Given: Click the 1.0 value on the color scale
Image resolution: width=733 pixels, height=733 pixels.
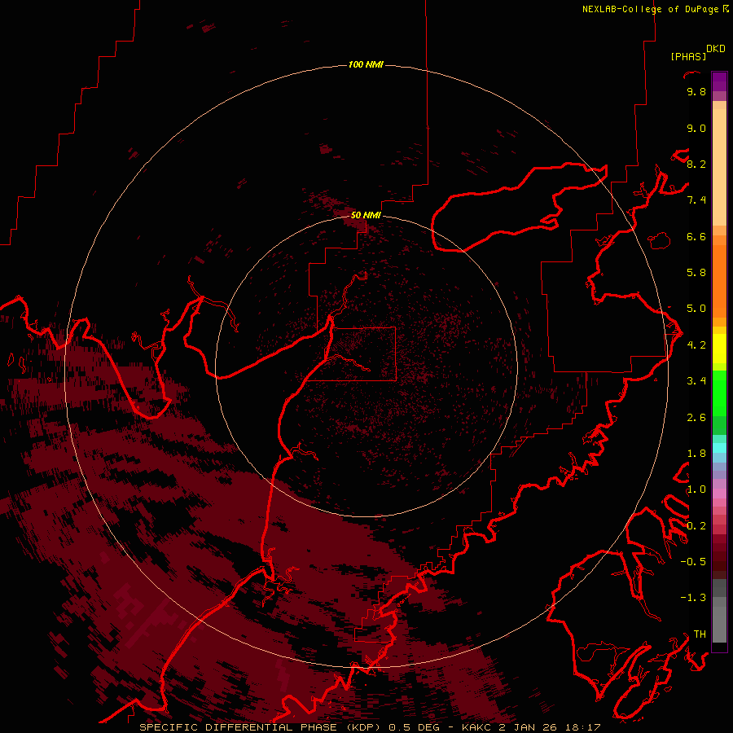Looking at the screenshot, I should [x=696, y=489].
